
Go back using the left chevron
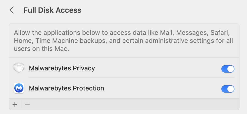click(11, 10)
